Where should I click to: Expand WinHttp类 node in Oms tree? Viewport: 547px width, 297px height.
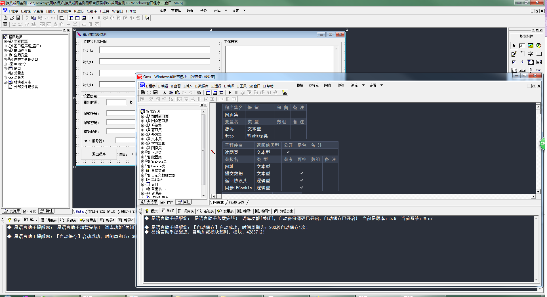[x=142, y=162]
